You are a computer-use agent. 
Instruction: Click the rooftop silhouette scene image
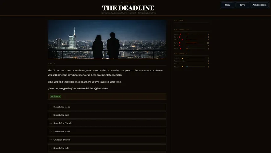pos(107,39)
